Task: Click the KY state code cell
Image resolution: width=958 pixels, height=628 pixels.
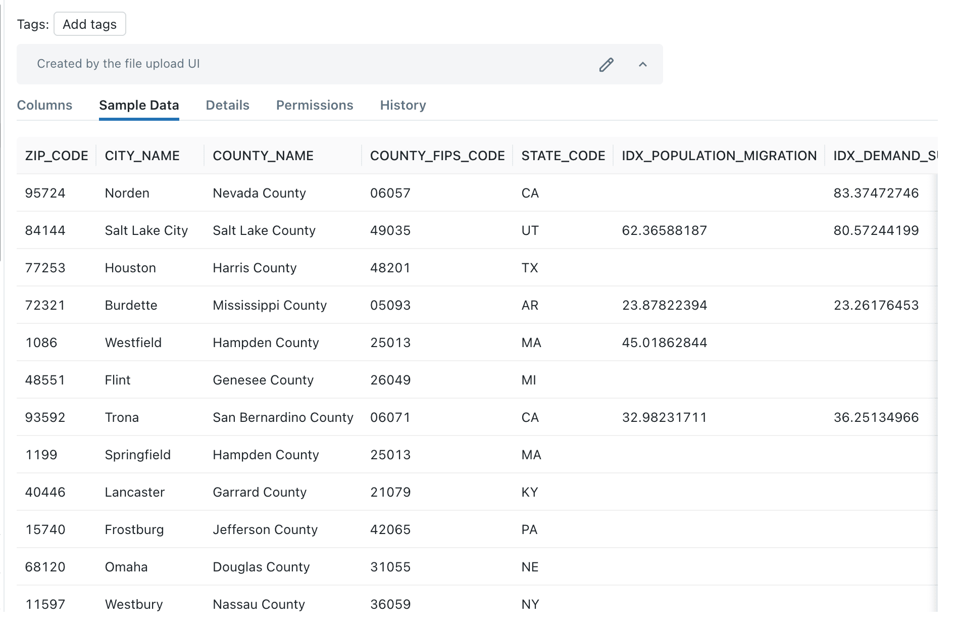Action: 530,492
